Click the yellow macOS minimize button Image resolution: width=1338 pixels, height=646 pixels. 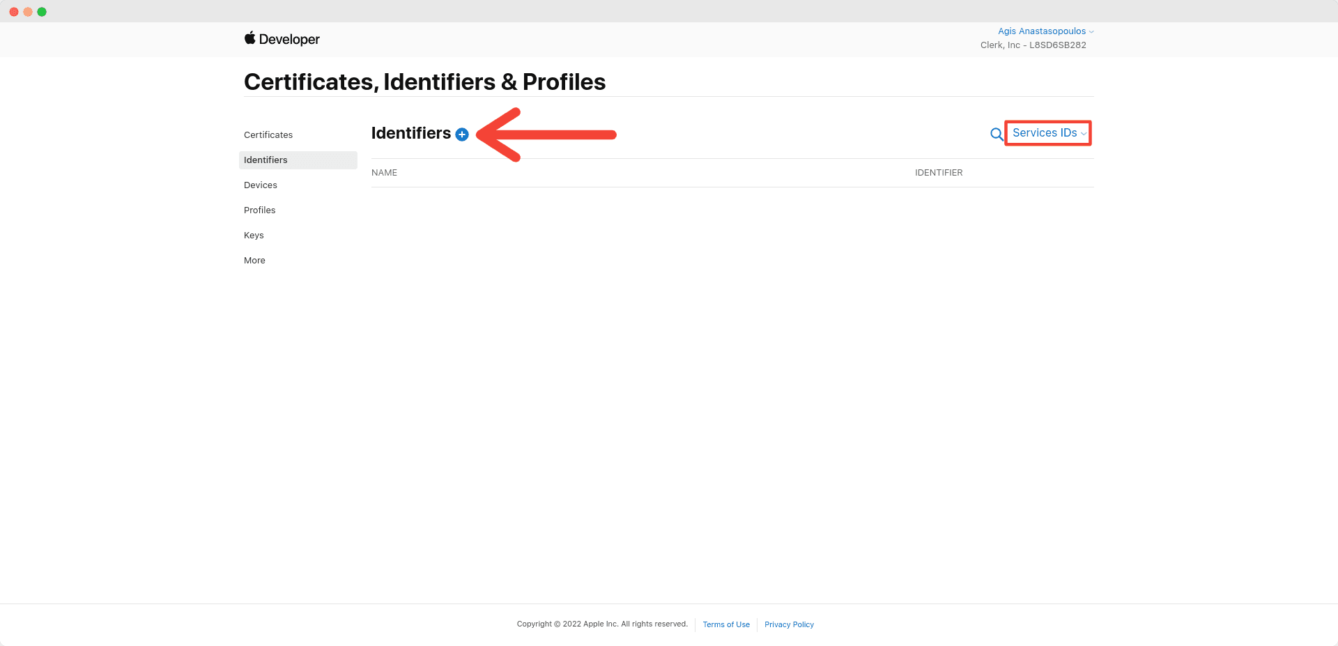point(28,12)
